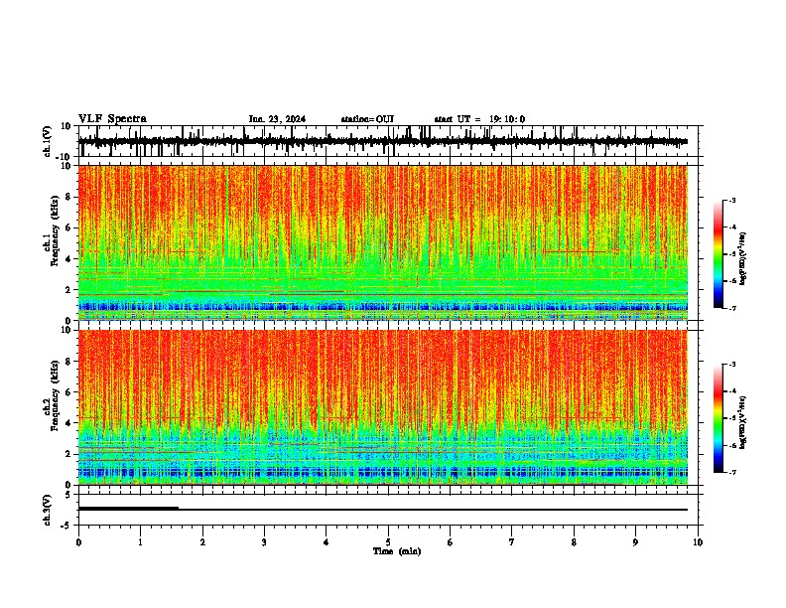Image resolution: width=786 pixels, height=608 pixels.
Task: Click time axis tick label 2
Action: pyautogui.click(x=202, y=542)
